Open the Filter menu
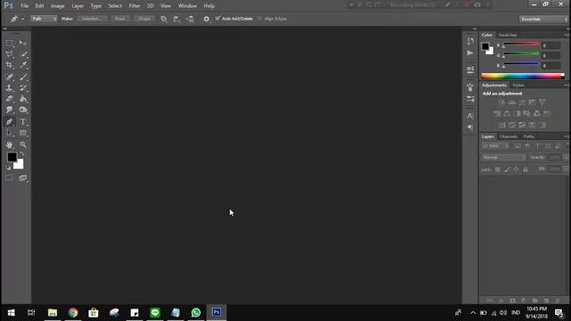 coord(135,6)
